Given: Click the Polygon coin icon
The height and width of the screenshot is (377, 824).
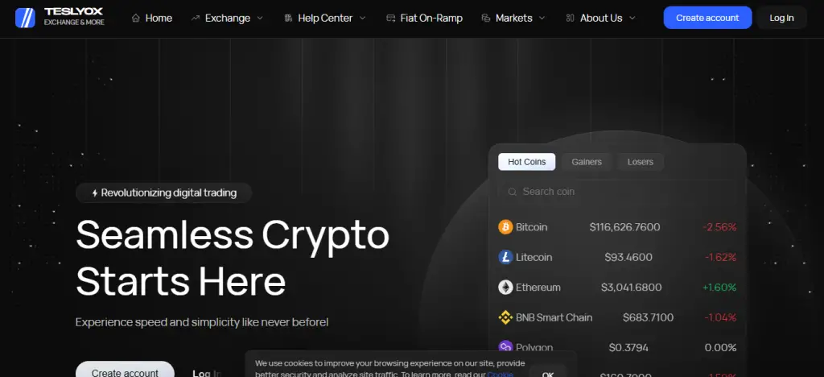Looking at the screenshot, I should [x=505, y=347].
